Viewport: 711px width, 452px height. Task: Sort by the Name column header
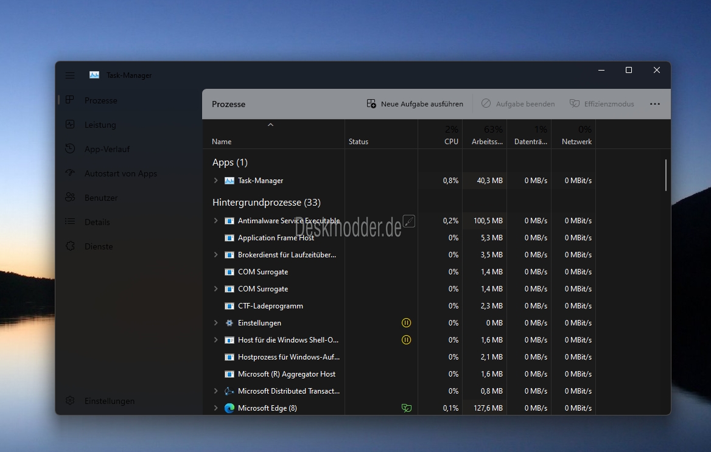point(273,134)
